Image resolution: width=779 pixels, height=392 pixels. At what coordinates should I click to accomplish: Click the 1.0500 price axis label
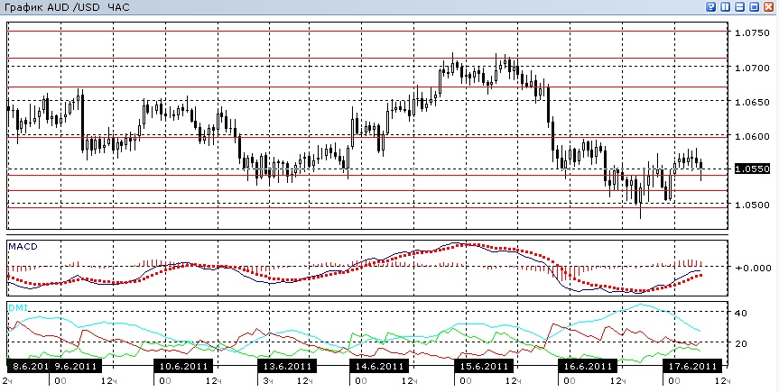click(752, 205)
